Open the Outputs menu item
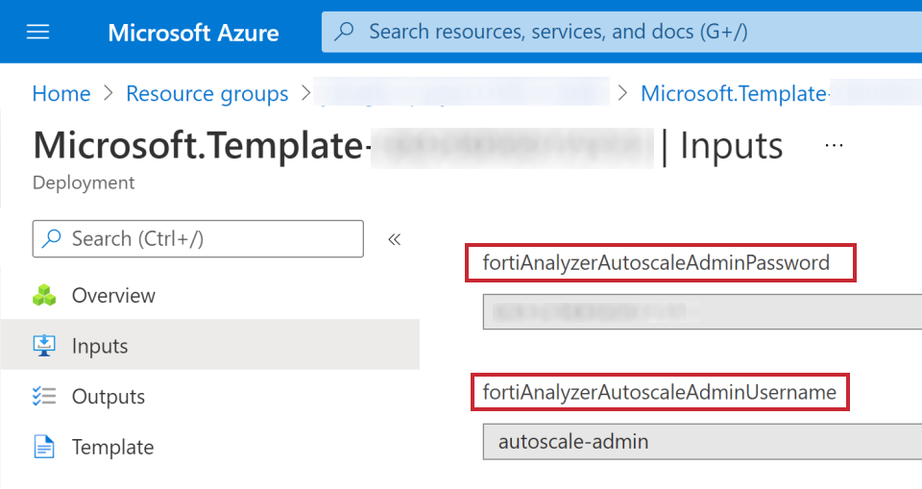Viewport: 922px width, 489px height. pos(109,397)
